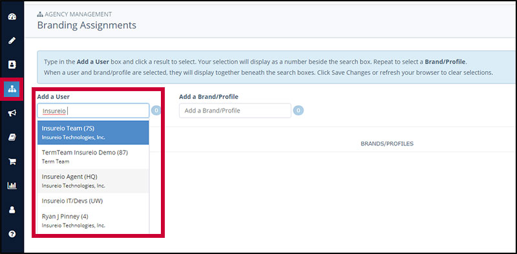The image size is (517, 254).
Task: Click the user selection count badge
Action: tap(156, 111)
